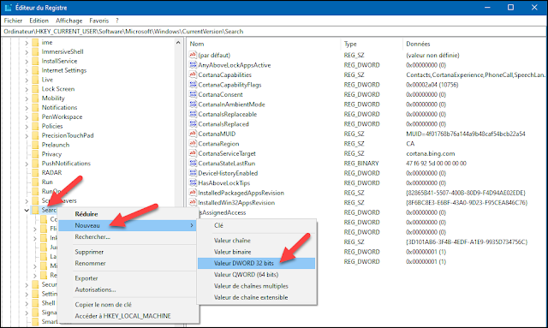This screenshot has height=328, width=548.
Task: Click the Policies folder icon
Action: coord(35,126)
